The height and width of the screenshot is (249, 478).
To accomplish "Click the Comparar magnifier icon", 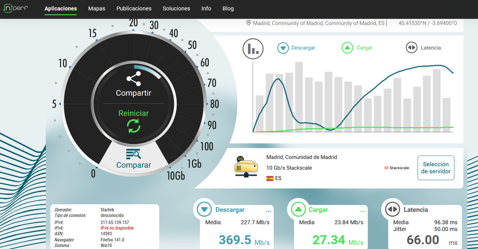I will [x=134, y=154].
